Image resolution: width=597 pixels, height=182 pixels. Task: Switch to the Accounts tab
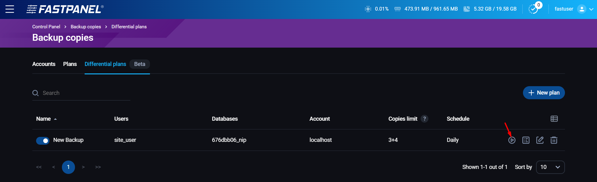coord(44,64)
